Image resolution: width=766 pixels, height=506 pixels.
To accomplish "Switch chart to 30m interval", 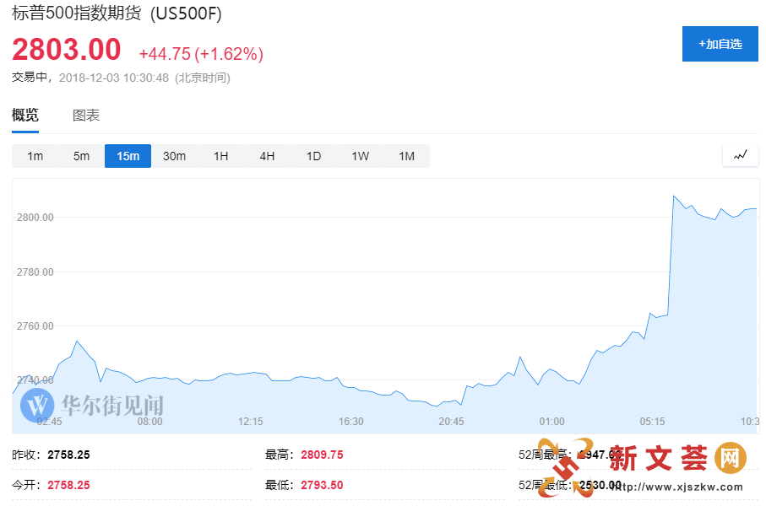I will point(174,156).
